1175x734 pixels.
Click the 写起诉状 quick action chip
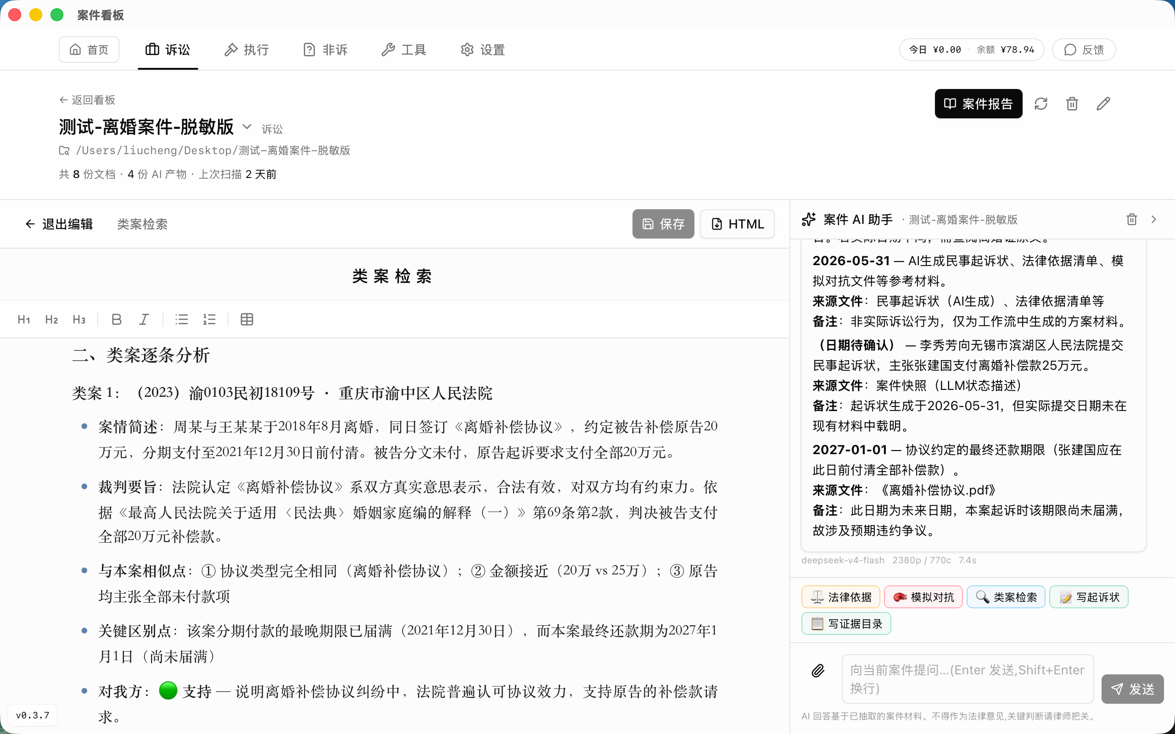[1089, 597]
